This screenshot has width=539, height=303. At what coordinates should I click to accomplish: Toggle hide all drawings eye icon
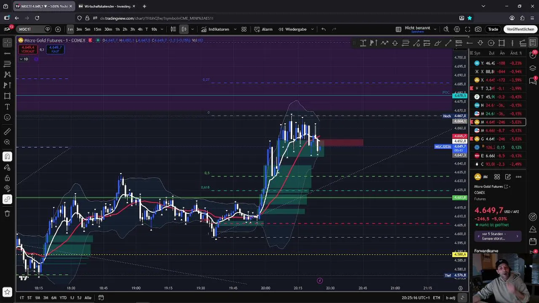click(x=7, y=189)
